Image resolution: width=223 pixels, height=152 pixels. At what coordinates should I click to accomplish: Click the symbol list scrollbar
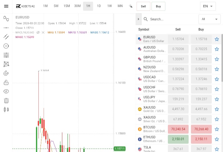(x=222, y=58)
